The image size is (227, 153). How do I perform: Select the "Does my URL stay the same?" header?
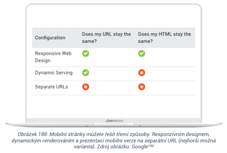click(x=106, y=38)
